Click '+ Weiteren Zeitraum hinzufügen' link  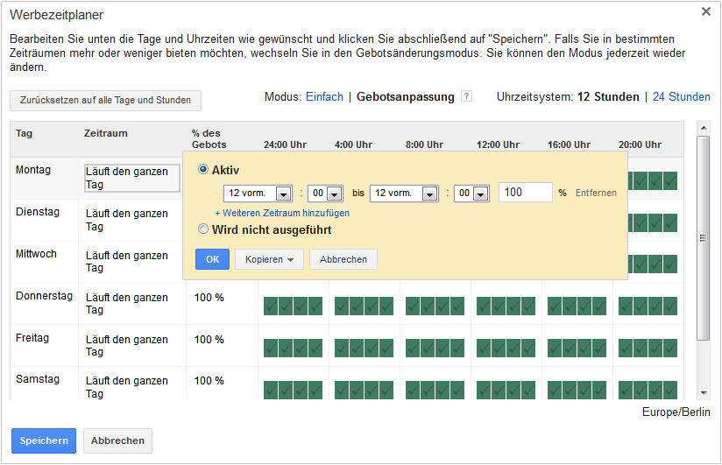(x=282, y=213)
